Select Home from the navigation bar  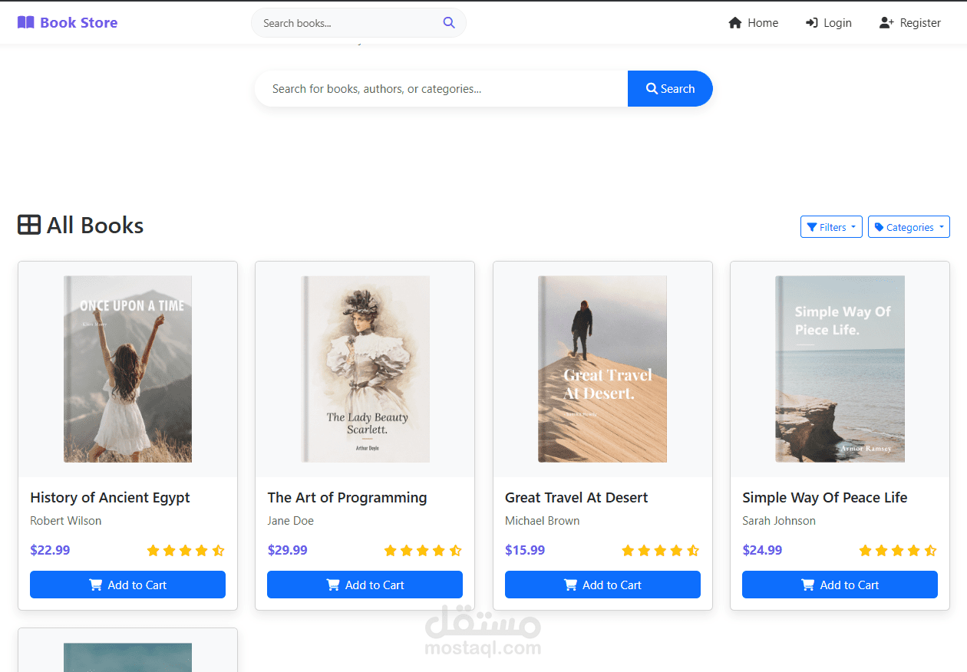point(762,22)
